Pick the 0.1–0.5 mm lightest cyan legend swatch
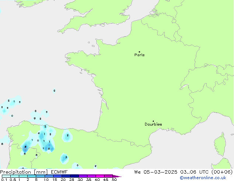 click(6, 176)
